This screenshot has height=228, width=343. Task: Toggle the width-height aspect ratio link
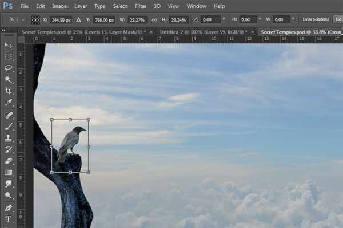154,19
